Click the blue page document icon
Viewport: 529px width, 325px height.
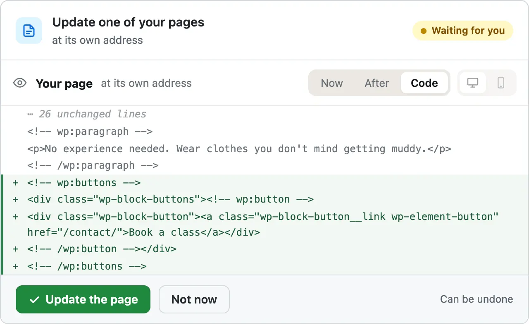pyautogui.click(x=29, y=31)
